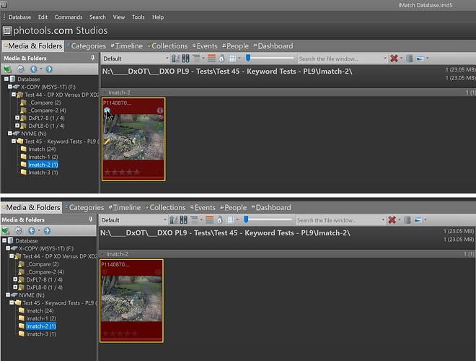Click the blue help icon in upper folder toolbar
This screenshot has height=361, width=476.
48,69
